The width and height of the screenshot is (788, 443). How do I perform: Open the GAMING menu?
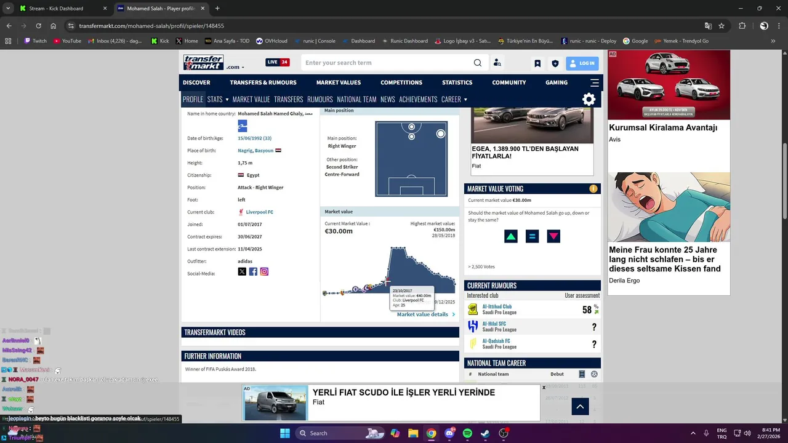pyautogui.click(x=557, y=82)
